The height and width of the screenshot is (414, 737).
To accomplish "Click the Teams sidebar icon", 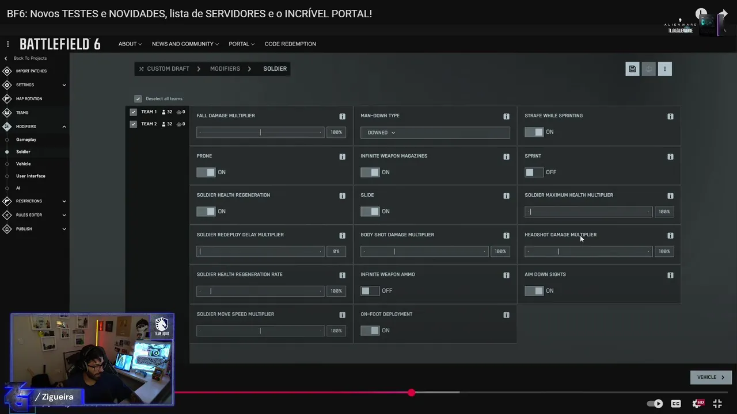I will tap(7, 113).
